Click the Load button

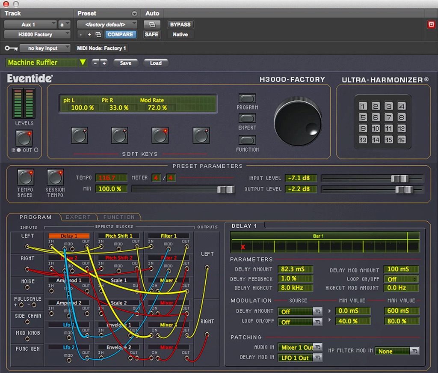(x=156, y=63)
